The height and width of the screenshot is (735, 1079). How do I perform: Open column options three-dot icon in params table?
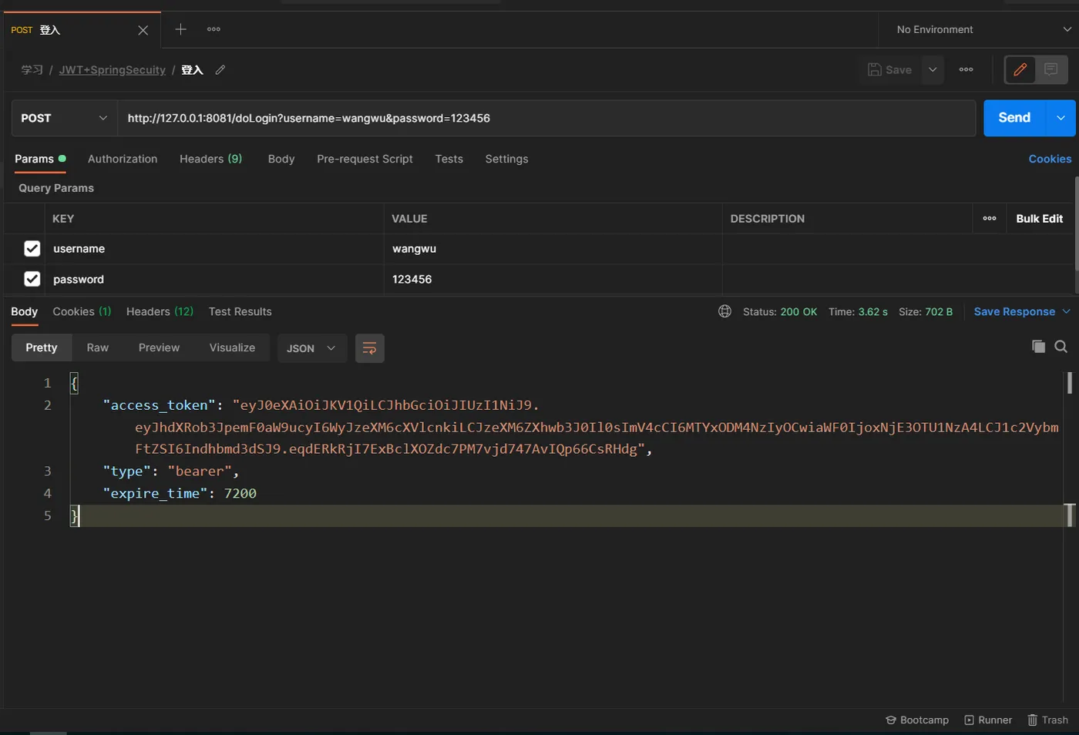[990, 219]
